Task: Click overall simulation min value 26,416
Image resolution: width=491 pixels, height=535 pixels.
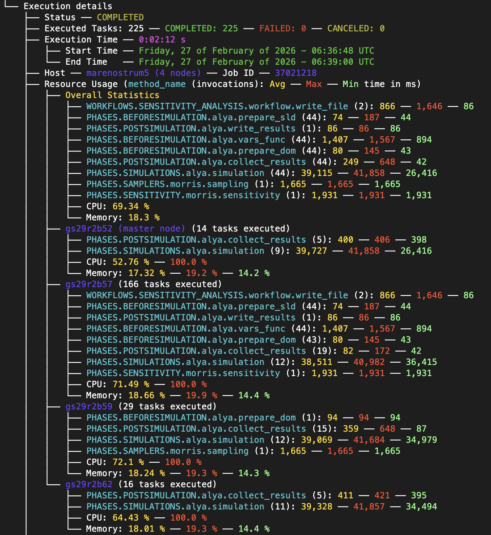Action: pyautogui.click(x=421, y=173)
